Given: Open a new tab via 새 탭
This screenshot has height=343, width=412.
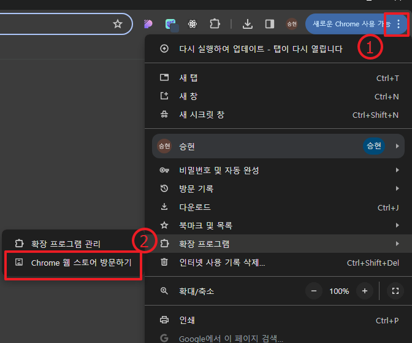Looking at the screenshot, I should tap(278, 78).
